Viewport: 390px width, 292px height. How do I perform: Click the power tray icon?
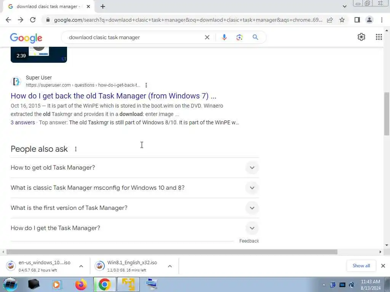pyautogui.click(x=352, y=285)
